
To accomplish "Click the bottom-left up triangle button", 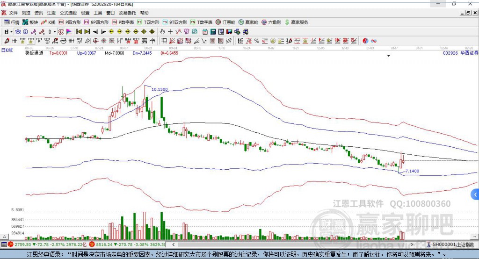I will point(4,237).
